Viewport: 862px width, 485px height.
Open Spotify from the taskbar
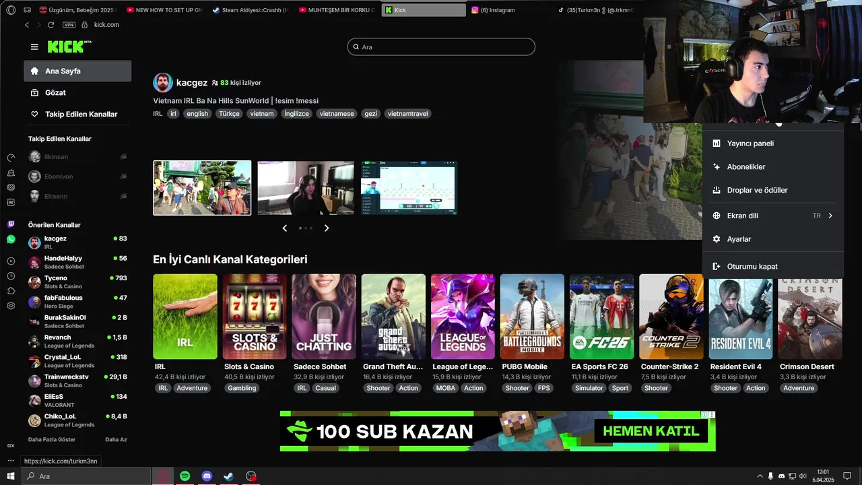click(185, 476)
